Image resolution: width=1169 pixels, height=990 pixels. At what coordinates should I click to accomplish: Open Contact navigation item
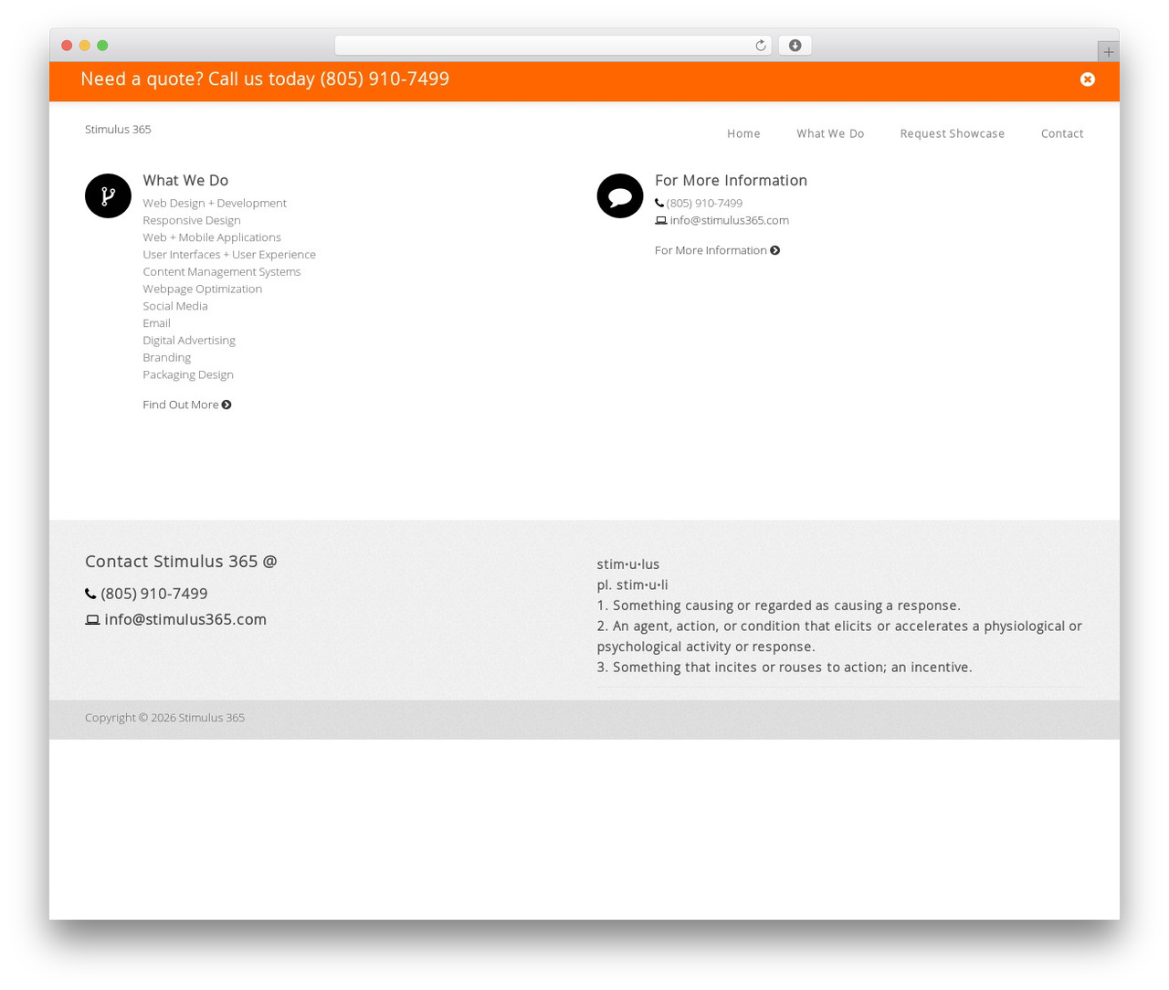pyautogui.click(x=1062, y=133)
